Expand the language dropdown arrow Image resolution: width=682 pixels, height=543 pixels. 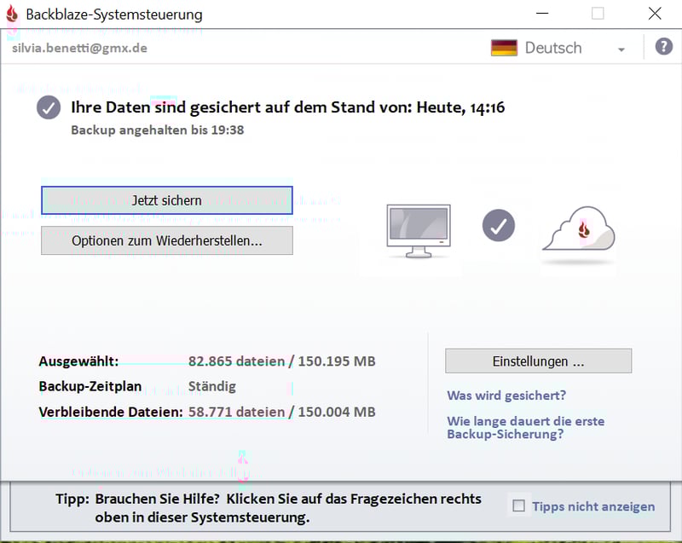(x=621, y=49)
